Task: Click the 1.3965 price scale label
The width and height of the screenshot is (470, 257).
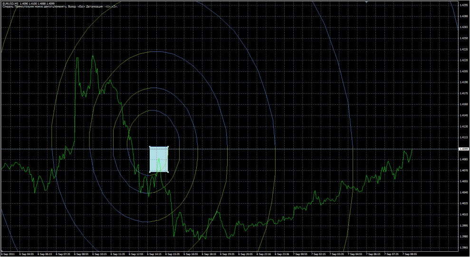Action: click(x=463, y=247)
